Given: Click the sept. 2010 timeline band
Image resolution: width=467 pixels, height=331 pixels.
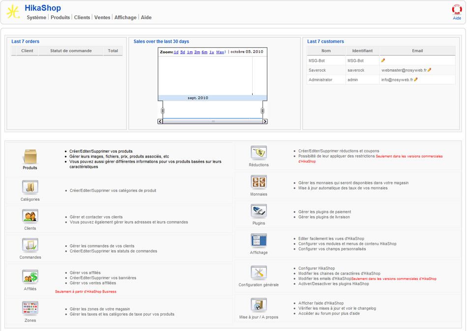Looking at the screenshot, I should pos(213,98).
